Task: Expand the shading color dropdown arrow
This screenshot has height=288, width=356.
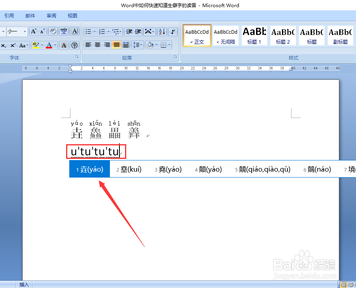Action: [x=156, y=45]
